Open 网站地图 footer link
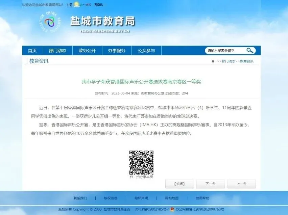The height and width of the screenshot is (215, 288). coord(172,198)
